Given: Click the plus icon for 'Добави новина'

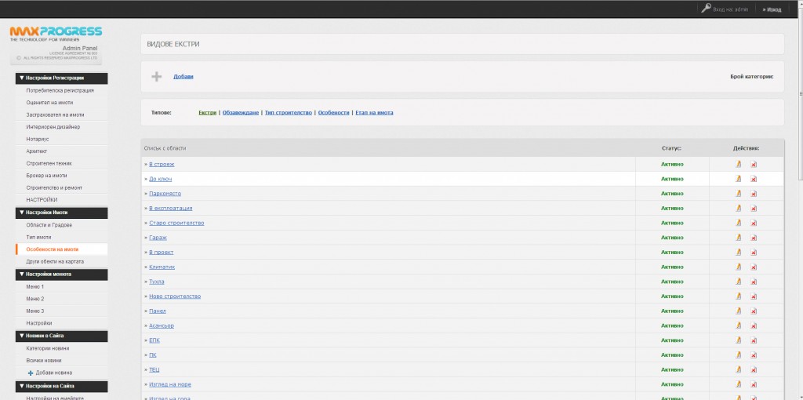Looking at the screenshot, I should click(x=31, y=373).
